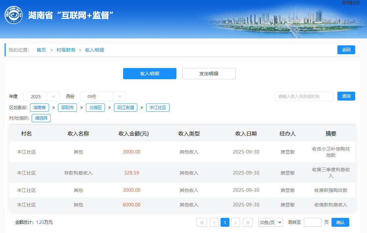367x233 pixels.
Task: Open 首页 breadcrumb link
Action: pos(41,50)
